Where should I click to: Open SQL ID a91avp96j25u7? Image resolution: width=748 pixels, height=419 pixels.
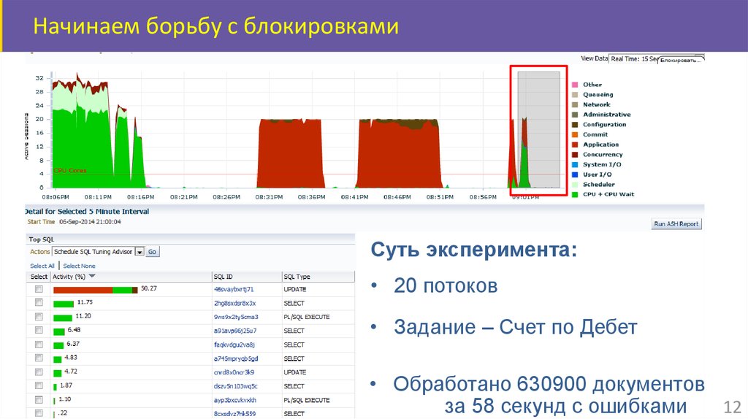tap(234, 331)
